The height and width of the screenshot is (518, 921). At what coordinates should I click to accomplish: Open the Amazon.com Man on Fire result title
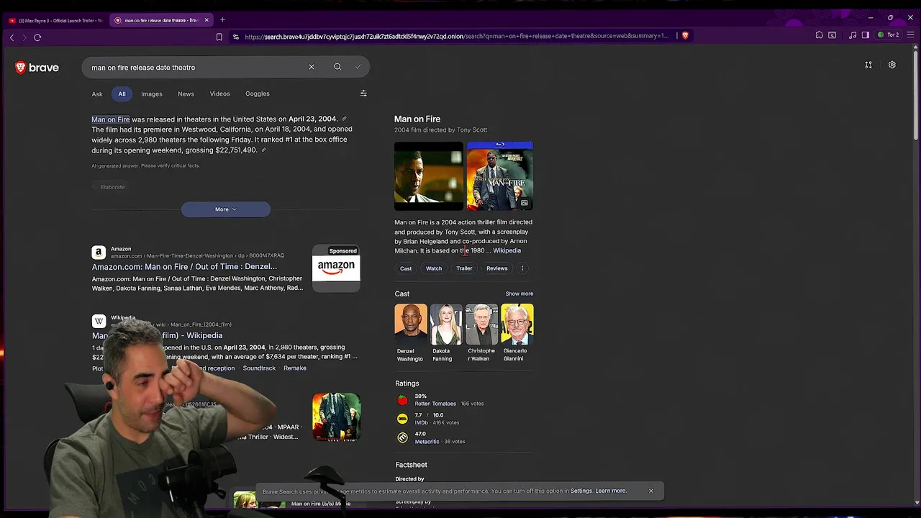[184, 267]
